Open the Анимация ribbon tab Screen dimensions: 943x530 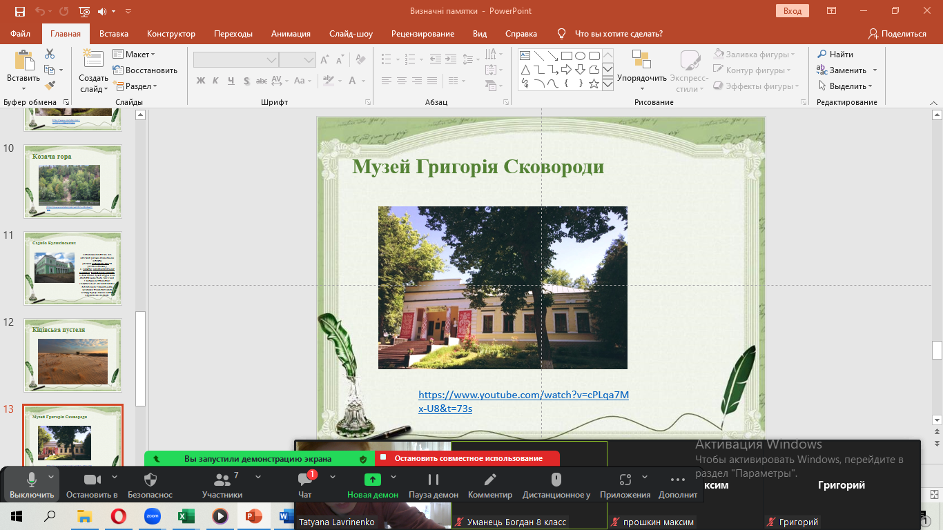[291, 34]
